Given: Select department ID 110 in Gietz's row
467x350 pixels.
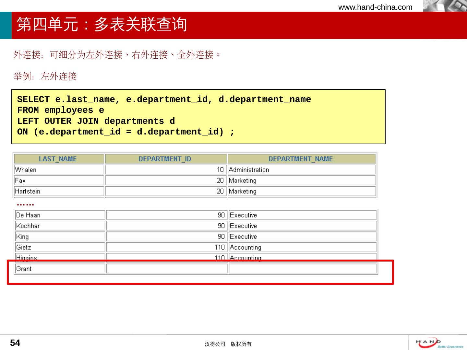Looking at the screenshot, I should tap(167, 247).
